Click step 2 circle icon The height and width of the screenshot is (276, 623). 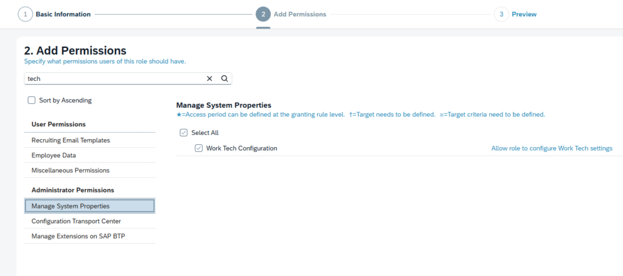(x=263, y=14)
